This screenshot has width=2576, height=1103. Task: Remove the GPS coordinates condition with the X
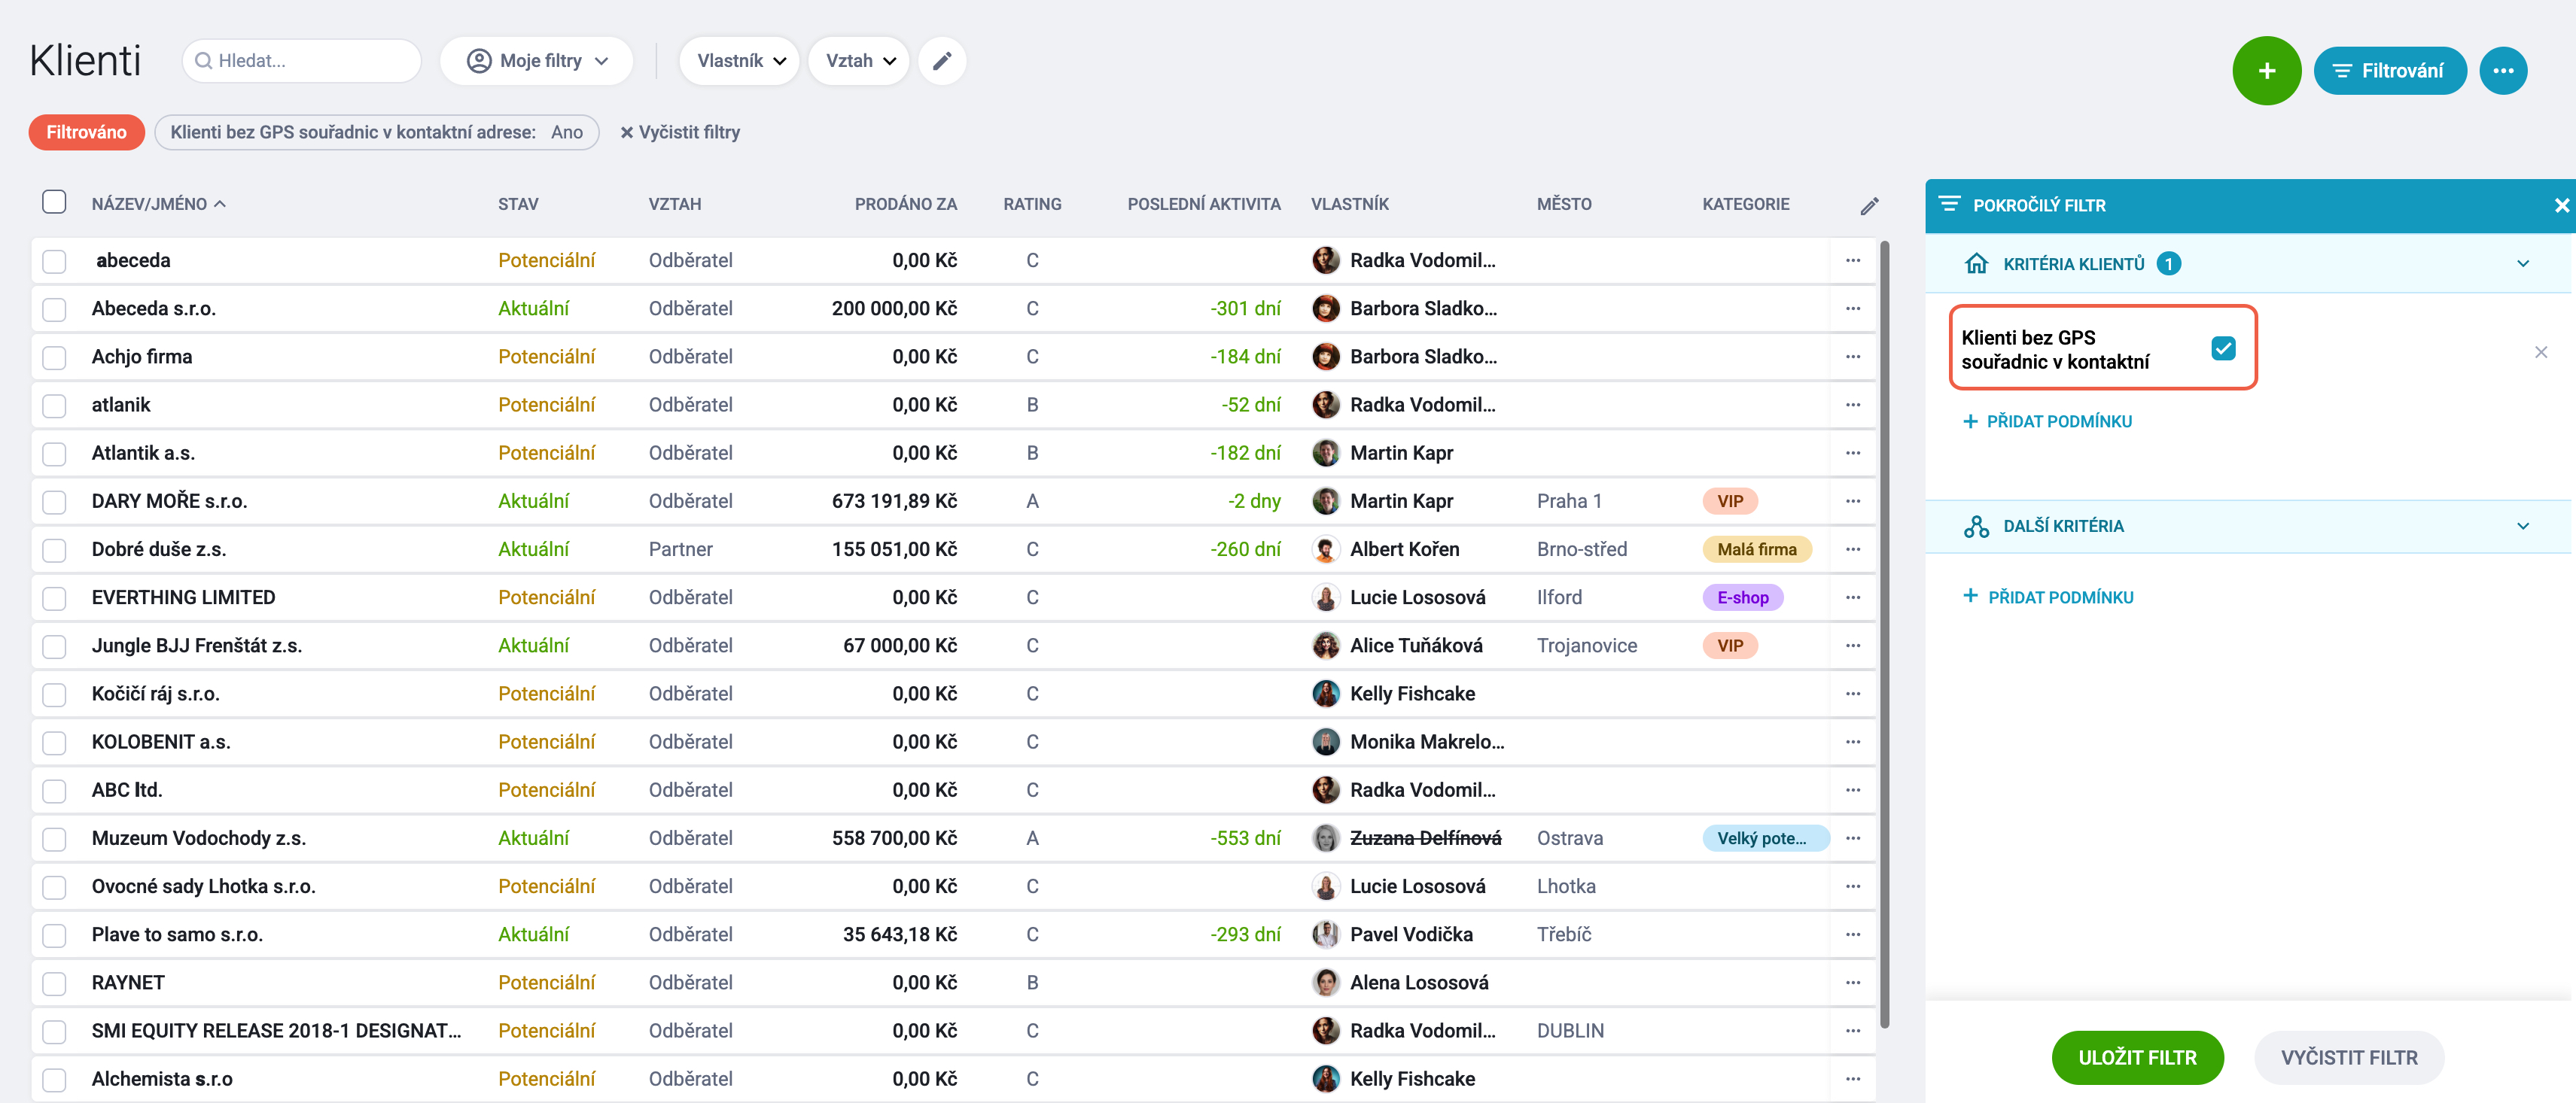pyautogui.click(x=2540, y=351)
